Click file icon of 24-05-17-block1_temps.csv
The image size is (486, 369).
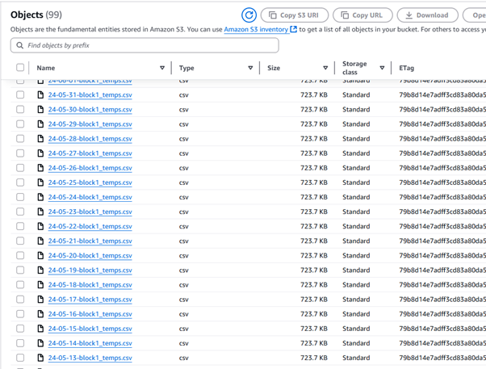point(40,300)
